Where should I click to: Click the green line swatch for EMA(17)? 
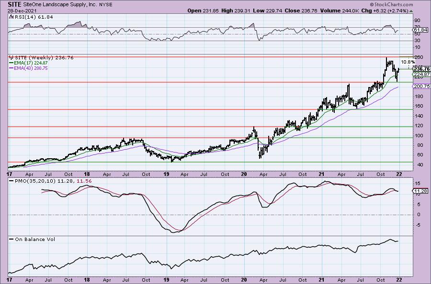coord(11,63)
